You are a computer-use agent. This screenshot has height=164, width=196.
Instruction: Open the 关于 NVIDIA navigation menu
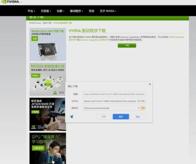pyautogui.click(x=108, y=11)
